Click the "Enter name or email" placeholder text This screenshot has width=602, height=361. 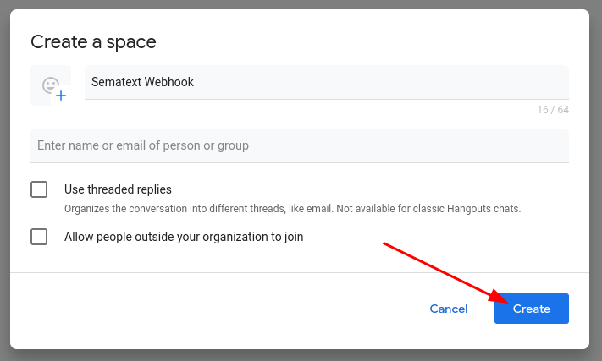tap(143, 145)
